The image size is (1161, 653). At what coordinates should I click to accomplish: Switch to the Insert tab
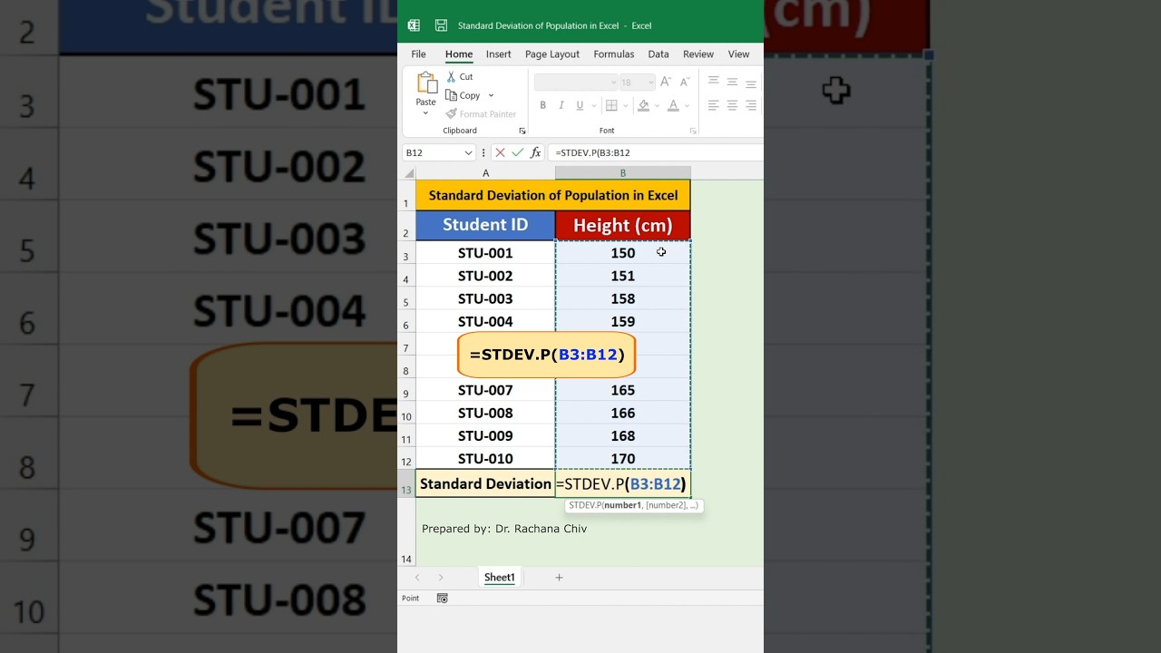(x=498, y=54)
